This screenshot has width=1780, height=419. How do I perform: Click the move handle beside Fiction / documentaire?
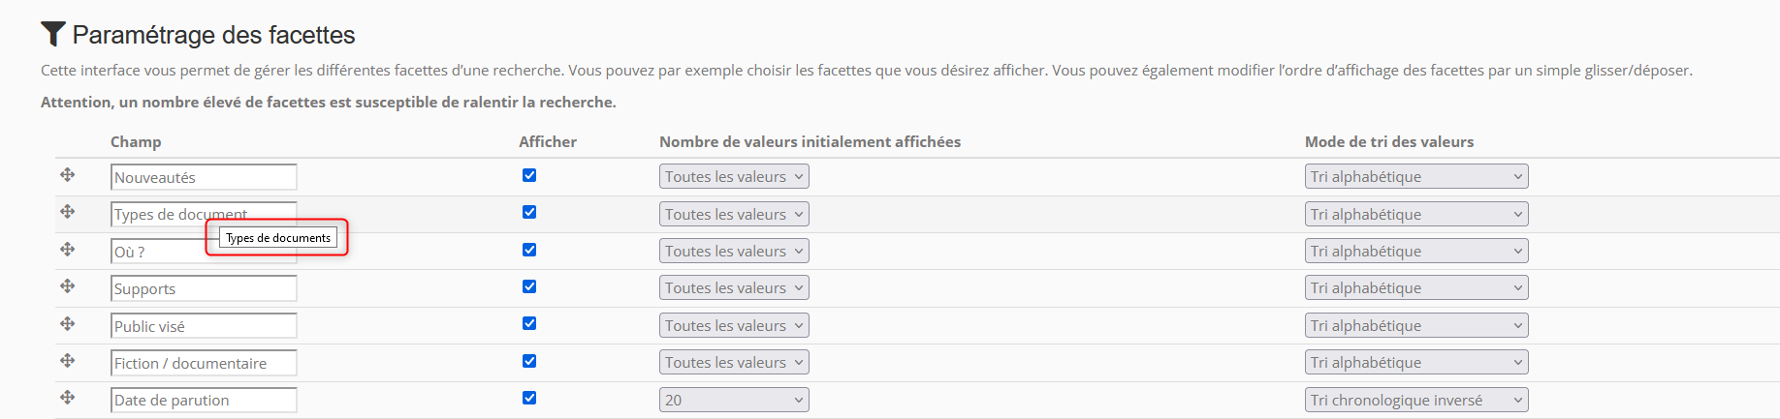(67, 361)
